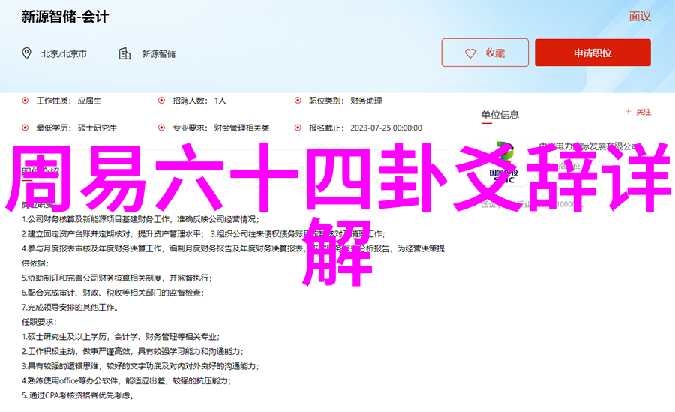Click the location pin icon
Screen dimensions: 675x412
pyautogui.click(x=27, y=53)
